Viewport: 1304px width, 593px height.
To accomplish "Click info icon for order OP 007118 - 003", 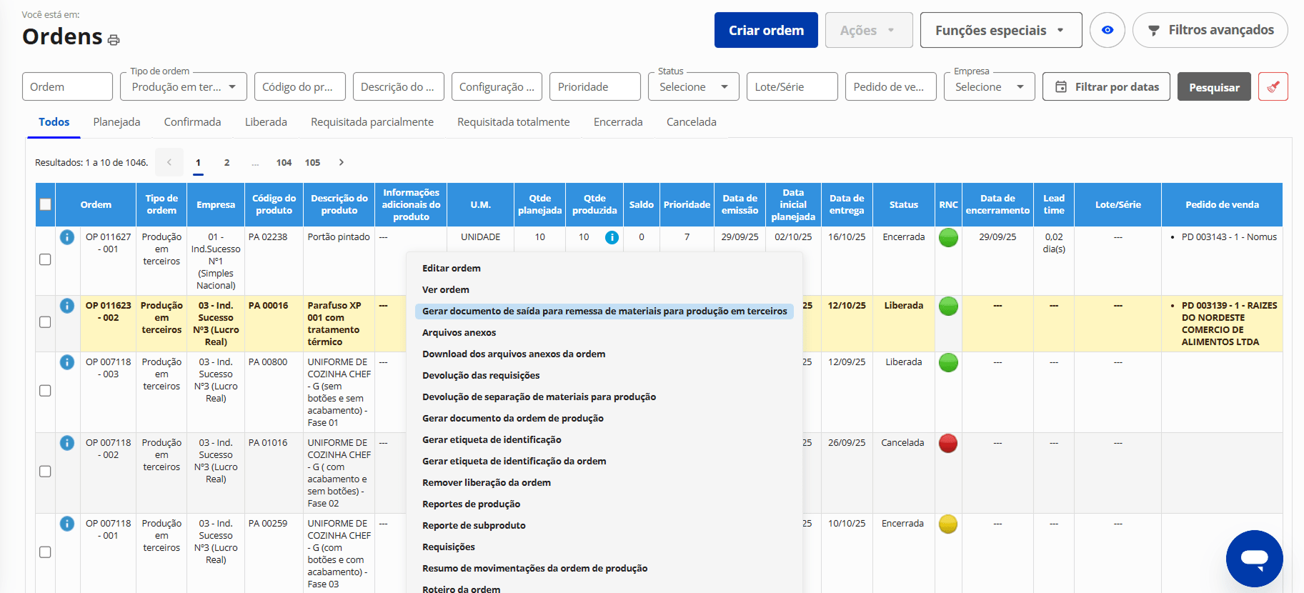I will [x=67, y=362].
